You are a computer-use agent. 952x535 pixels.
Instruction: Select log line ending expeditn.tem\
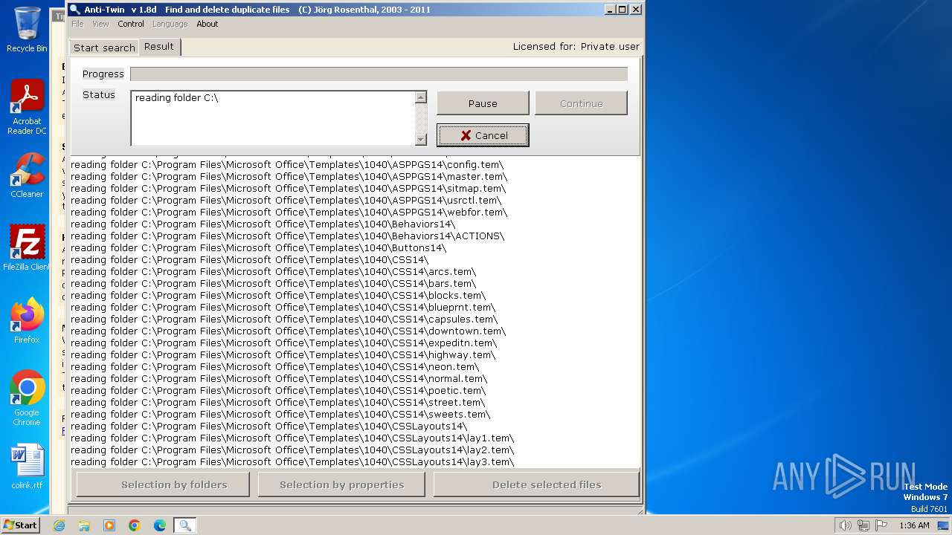pyautogui.click(x=283, y=343)
